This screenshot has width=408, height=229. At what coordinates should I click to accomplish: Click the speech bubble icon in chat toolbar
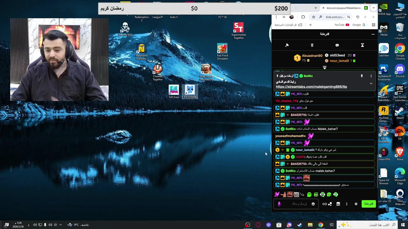point(337,45)
